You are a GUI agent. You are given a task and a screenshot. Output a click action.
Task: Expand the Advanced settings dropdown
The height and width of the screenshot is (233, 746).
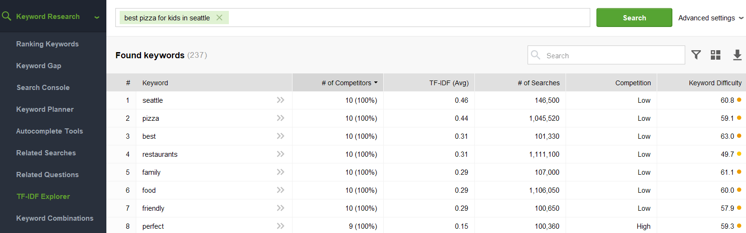point(710,18)
